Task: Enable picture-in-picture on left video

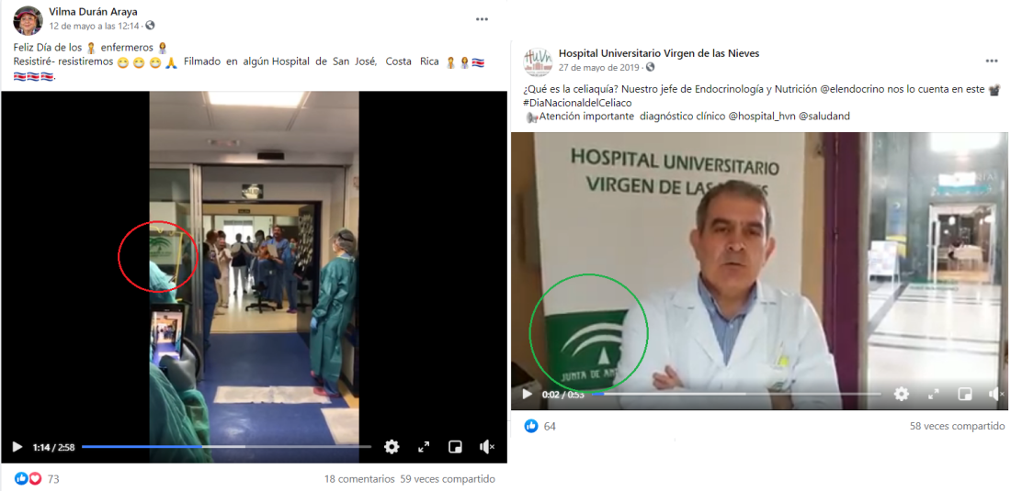Action: click(x=455, y=447)
